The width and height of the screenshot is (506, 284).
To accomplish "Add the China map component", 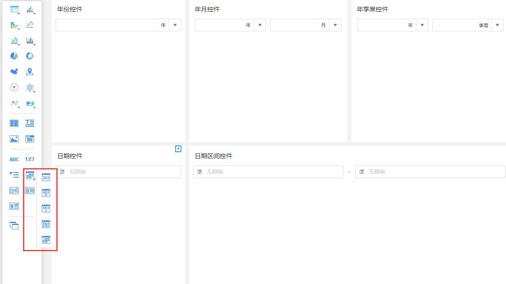I will coord(14,72).
